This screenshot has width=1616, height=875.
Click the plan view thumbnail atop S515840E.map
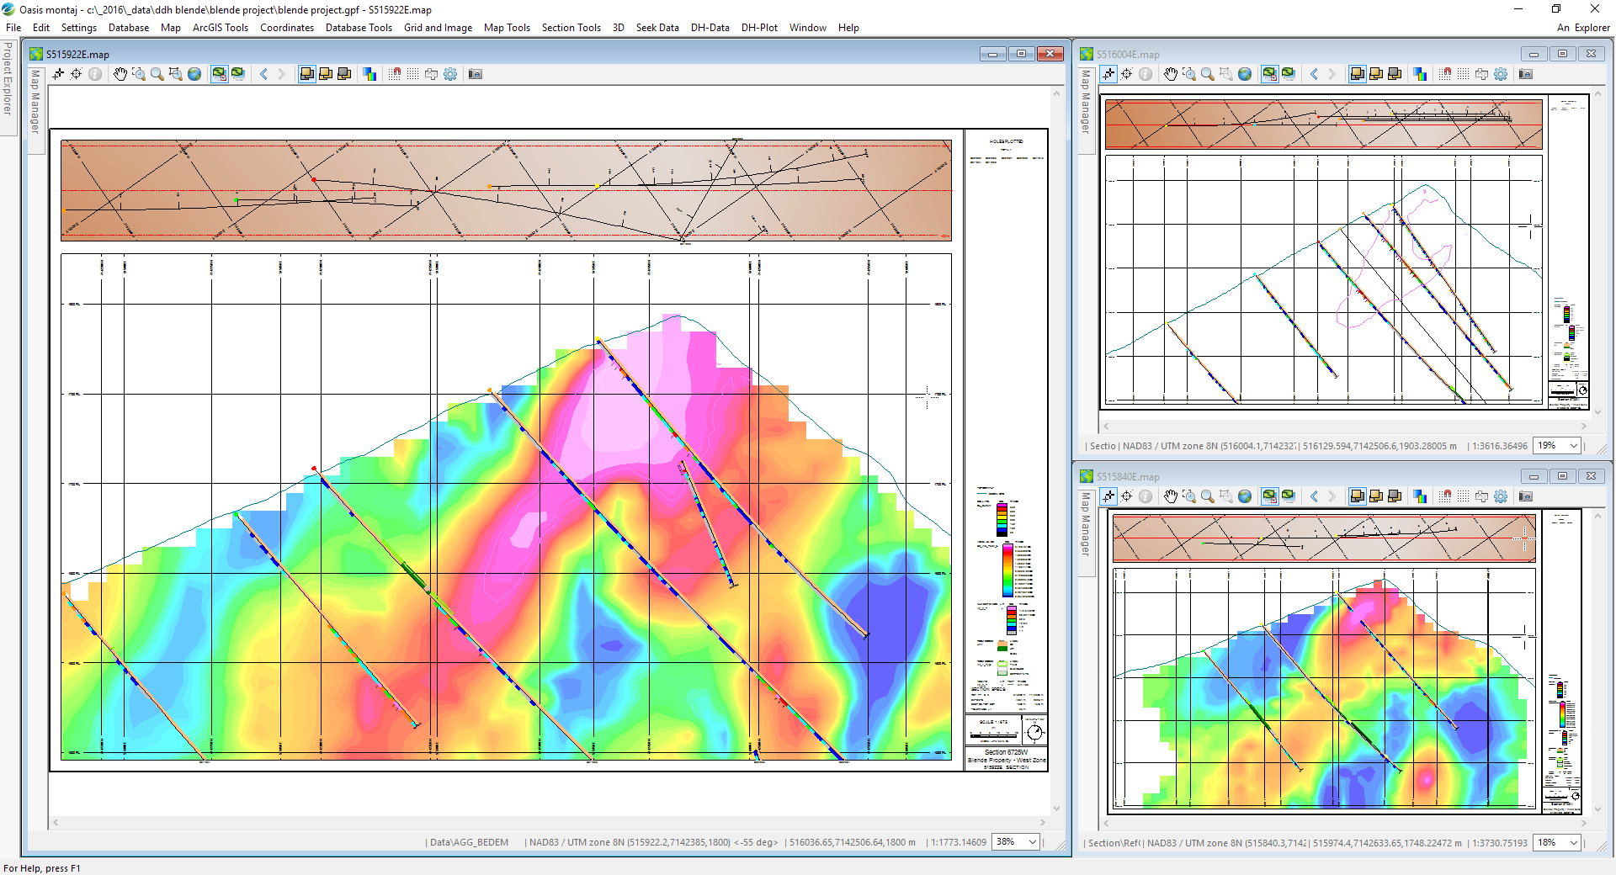click(1323, 538)
